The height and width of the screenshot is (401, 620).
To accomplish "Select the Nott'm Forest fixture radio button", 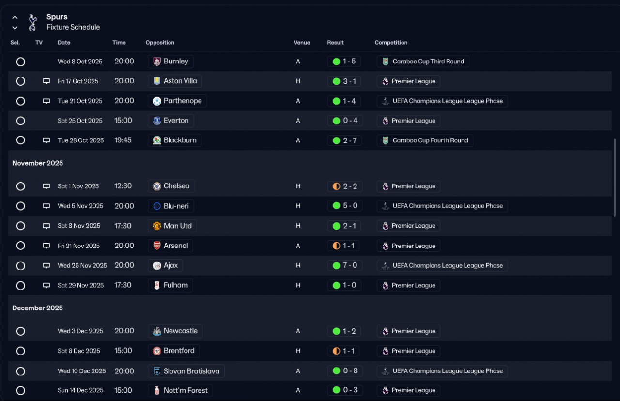I will 20,390.
